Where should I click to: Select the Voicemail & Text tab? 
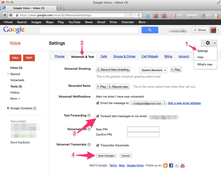83,57
